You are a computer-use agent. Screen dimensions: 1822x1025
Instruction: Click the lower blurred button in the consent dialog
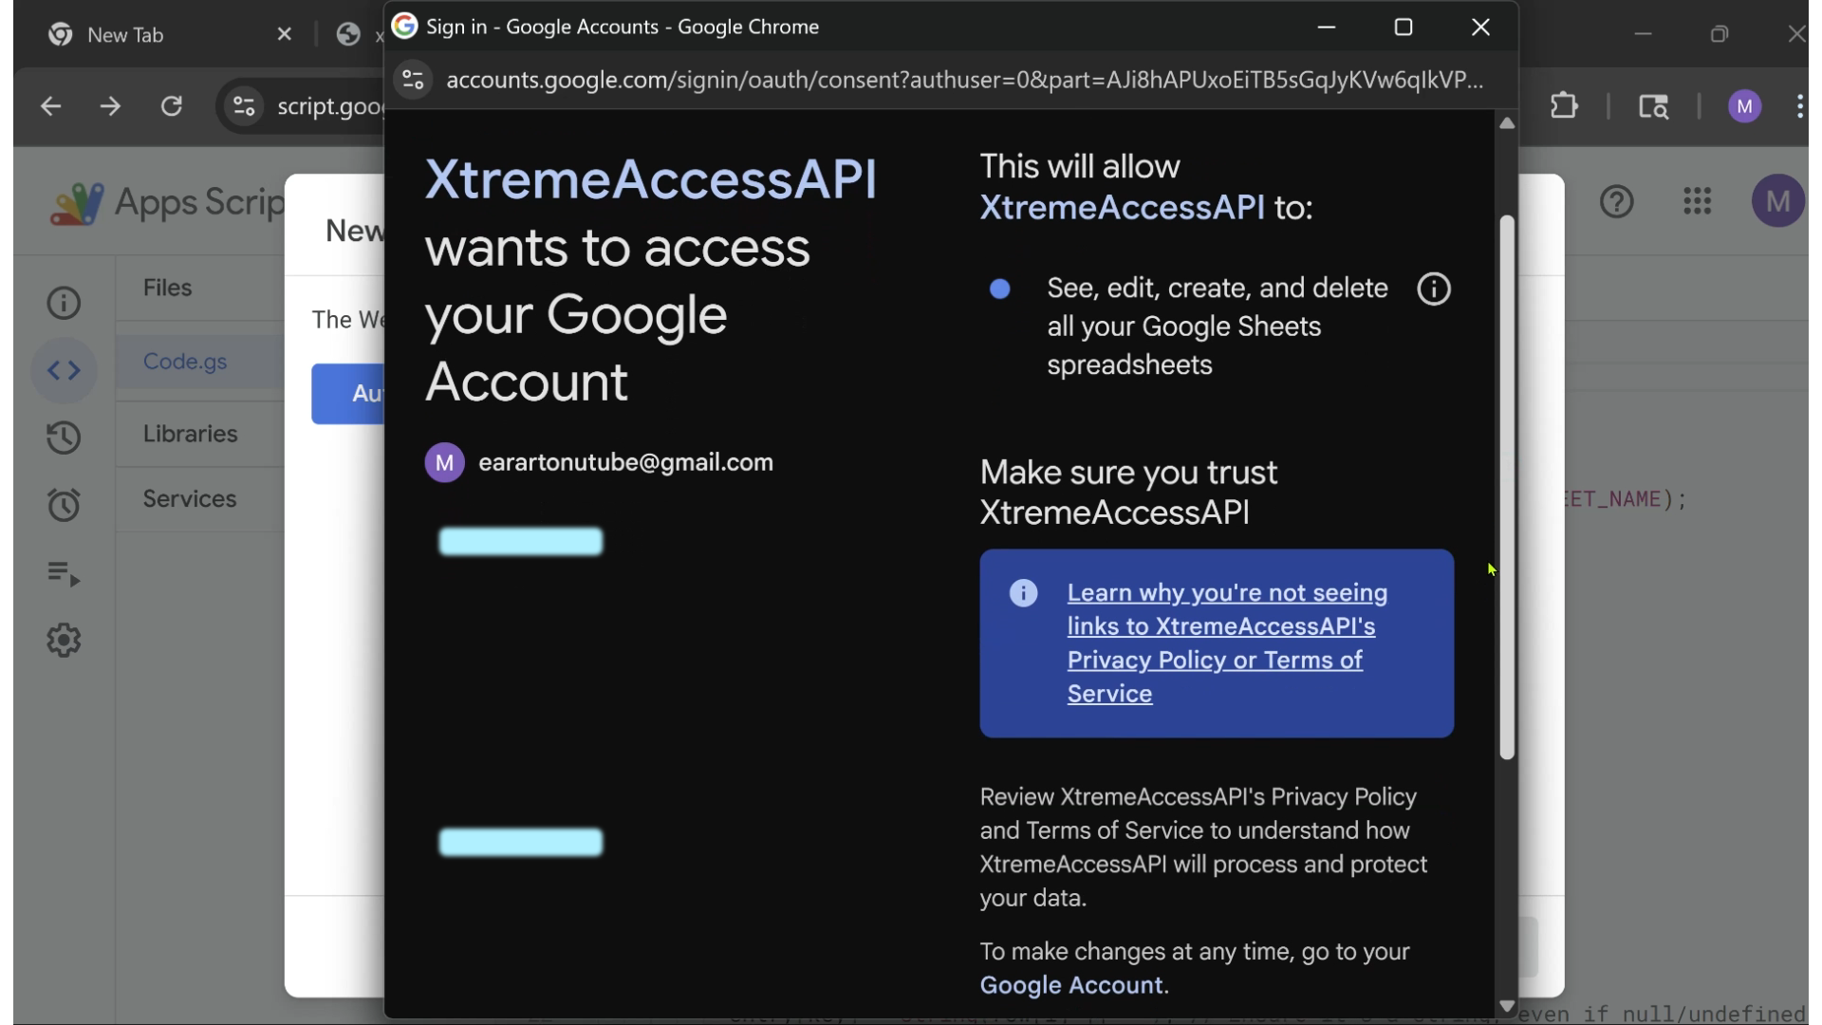tap(521, 842)
